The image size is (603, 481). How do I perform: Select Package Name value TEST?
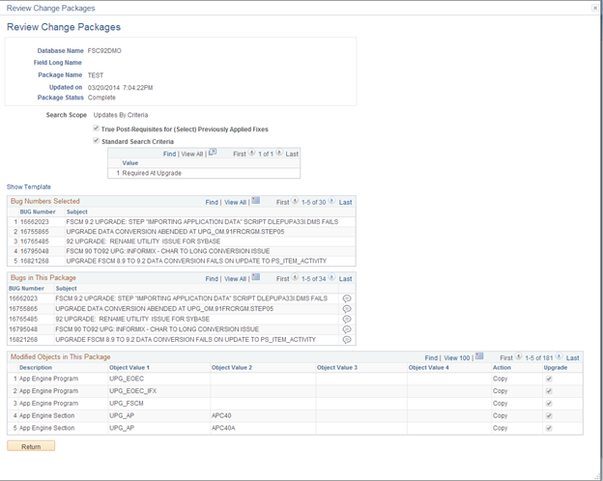click(96, 75)
